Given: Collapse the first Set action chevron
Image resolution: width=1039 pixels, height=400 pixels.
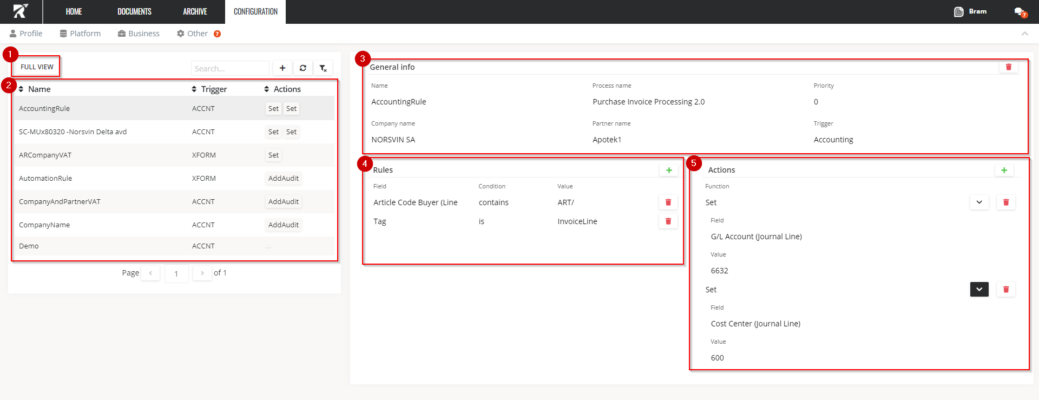Looking at the screenshot, I should tap(979, 202).
